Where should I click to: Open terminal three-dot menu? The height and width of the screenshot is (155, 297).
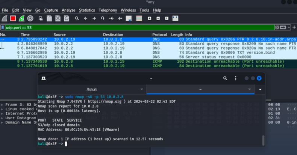coord(236,78)
